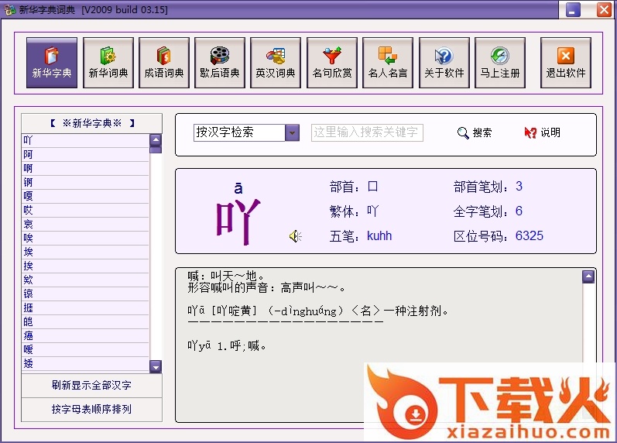
Task: Select the 新华字典 toolbar tab
Action: [52, 63]
